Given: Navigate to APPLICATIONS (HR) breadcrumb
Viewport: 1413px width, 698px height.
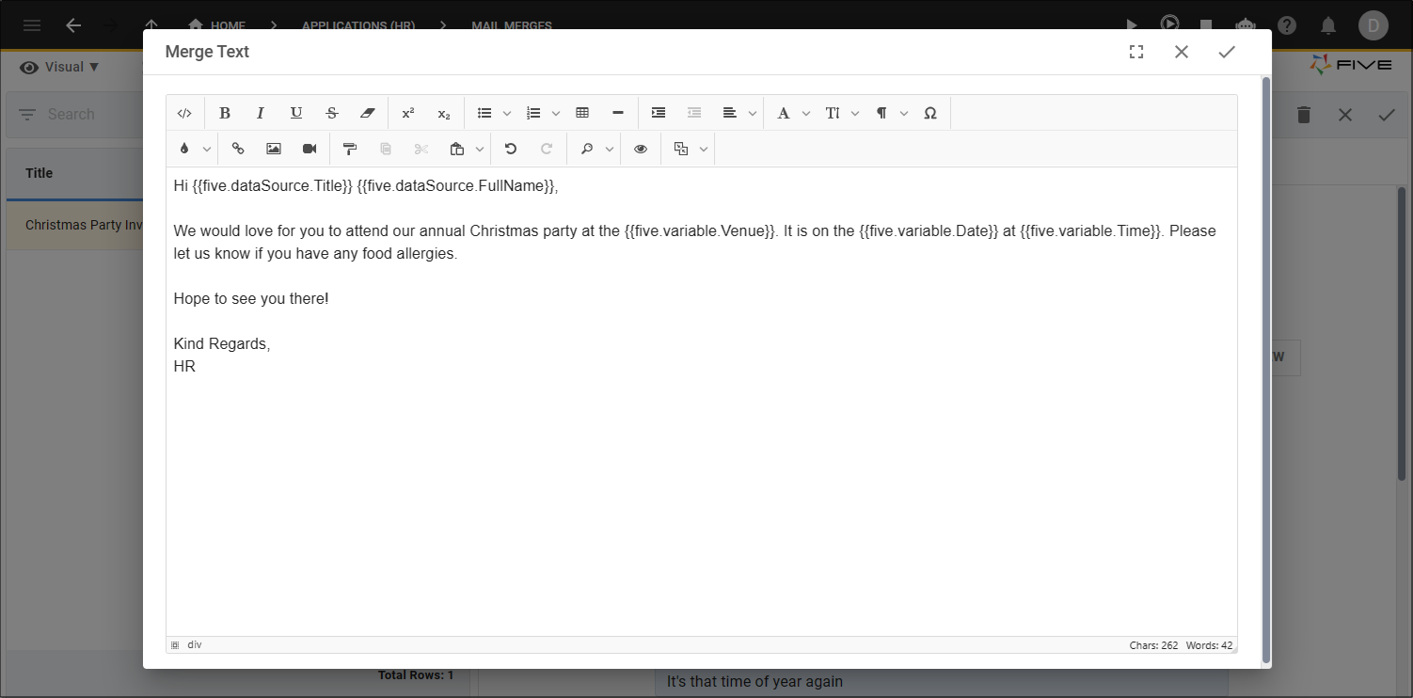Looking at the screenshot, I should (x=358, y=25).
